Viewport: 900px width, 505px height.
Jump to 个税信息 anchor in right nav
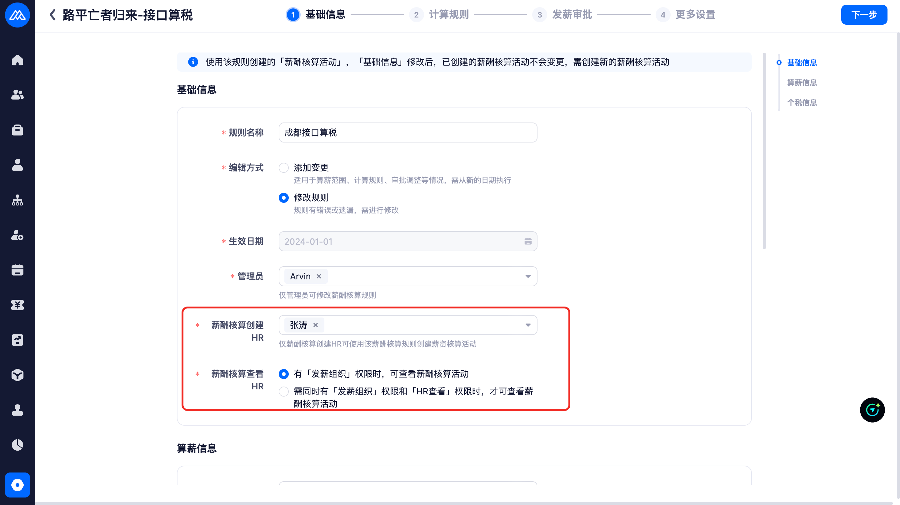pos(802,102)
